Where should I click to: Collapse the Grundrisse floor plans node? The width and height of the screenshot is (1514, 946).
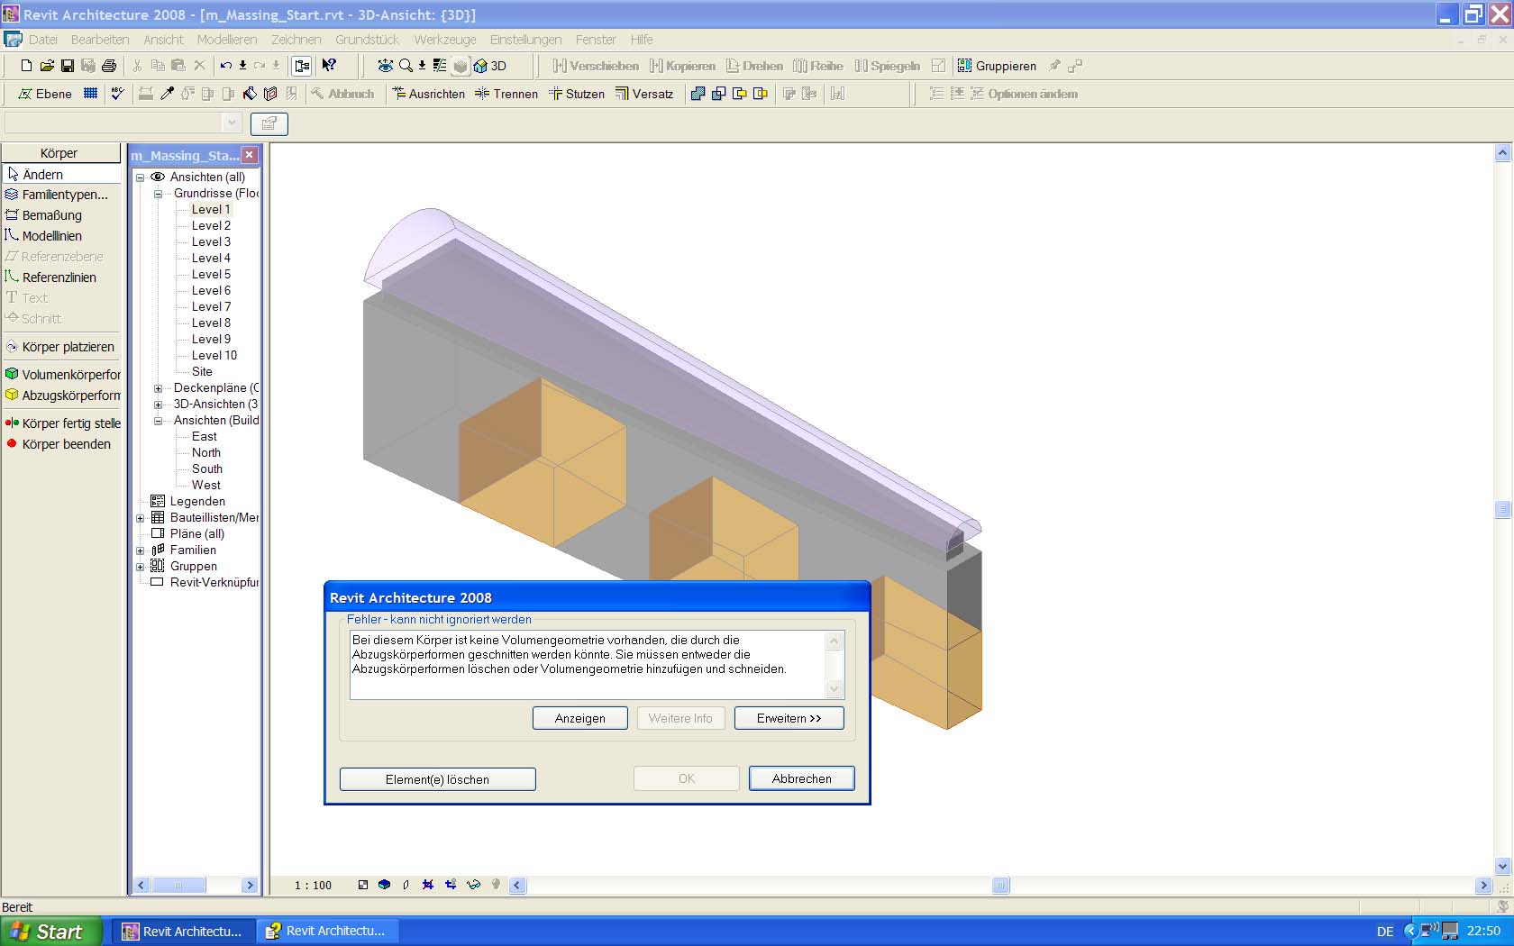coord(159,194)
